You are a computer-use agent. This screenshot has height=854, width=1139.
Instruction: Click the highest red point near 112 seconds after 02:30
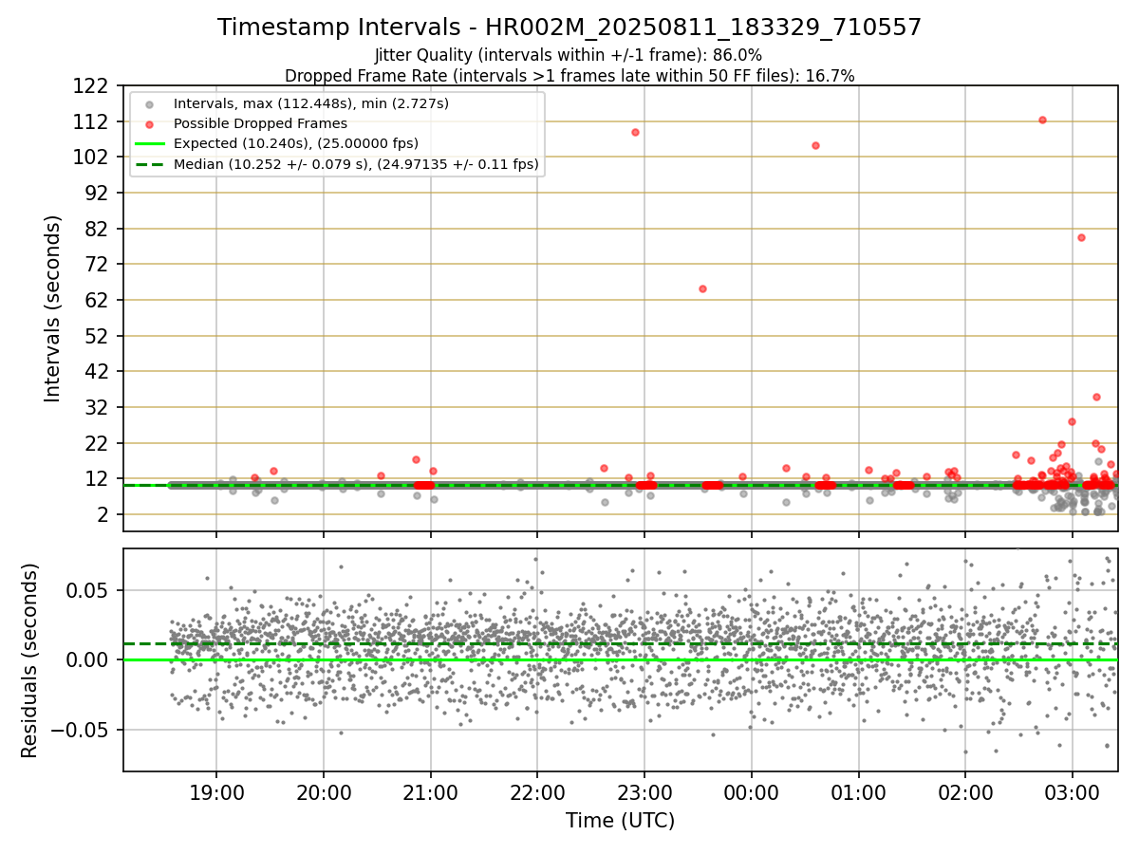1042,120
